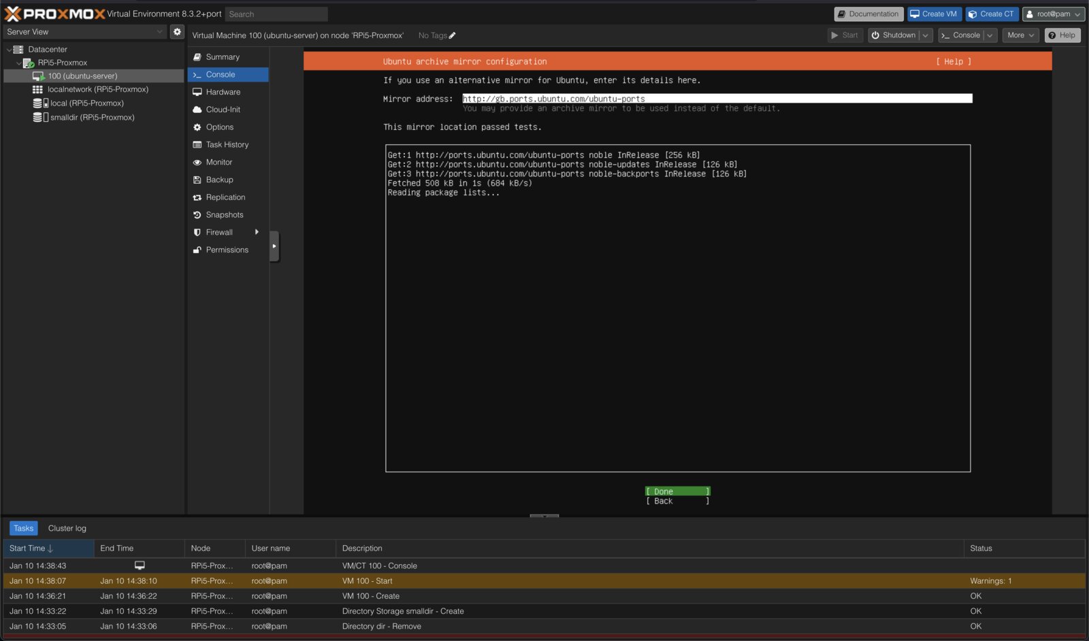The height and width of the screenshot is (641, 1089).
Task: Open the Snapshots section
Action: point(228,215)
